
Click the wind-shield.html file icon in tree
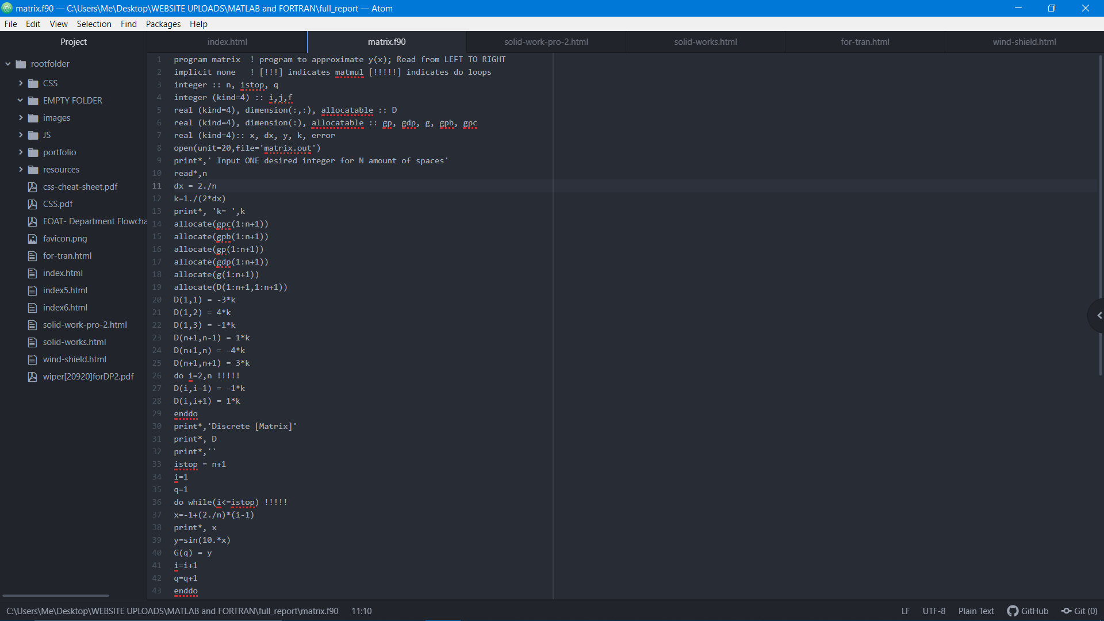(33, 359)
